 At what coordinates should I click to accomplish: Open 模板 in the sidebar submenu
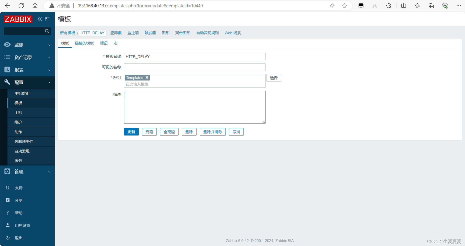[31, 103]
